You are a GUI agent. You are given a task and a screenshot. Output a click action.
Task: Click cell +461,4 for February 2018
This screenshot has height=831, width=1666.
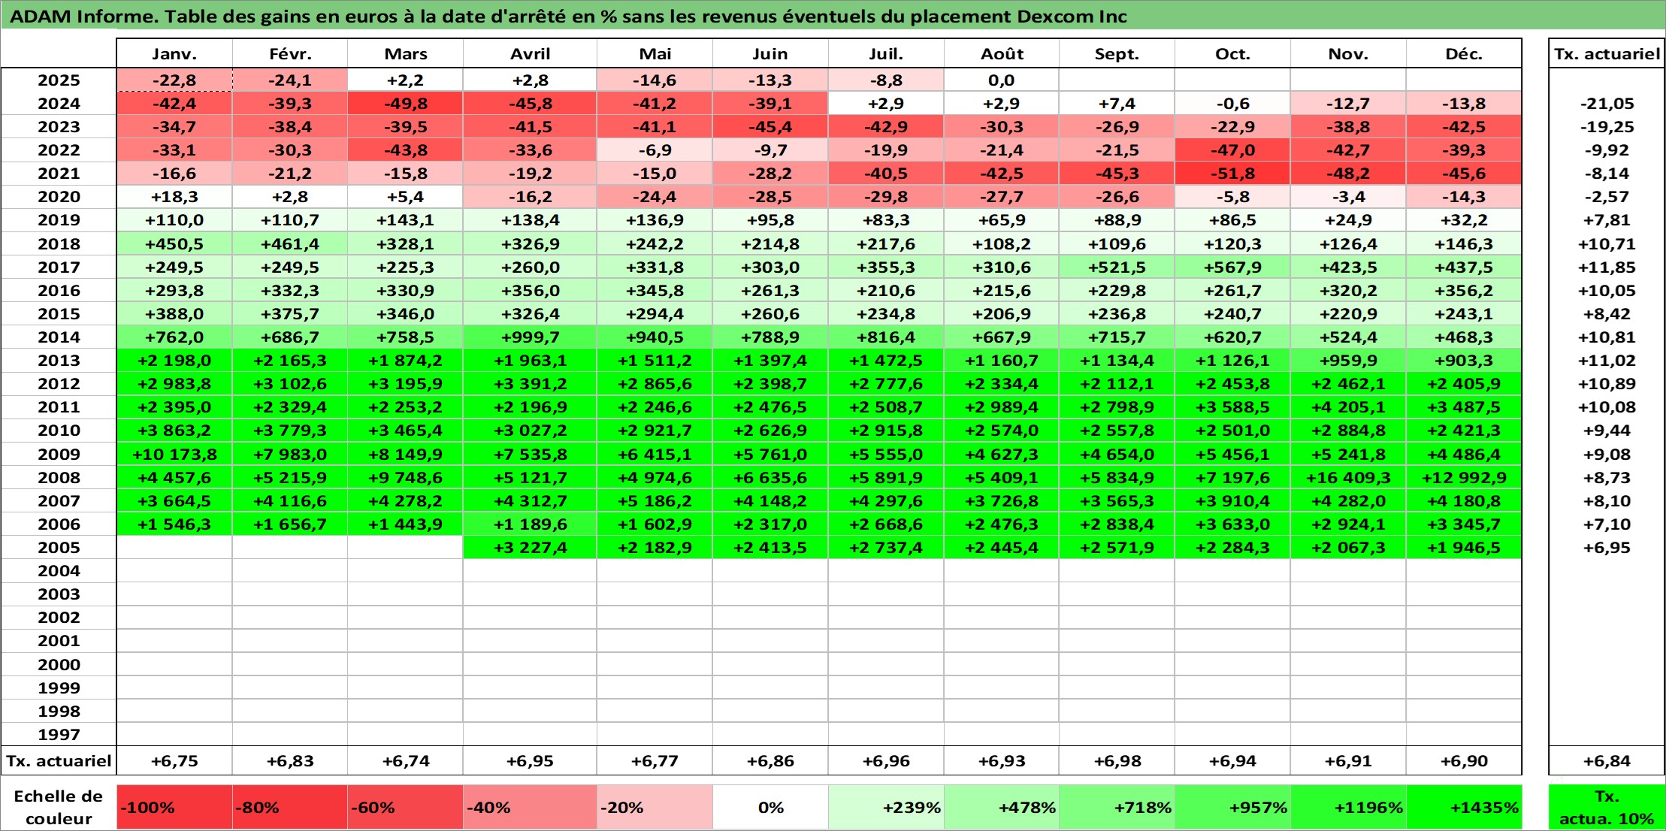(290, 244)
